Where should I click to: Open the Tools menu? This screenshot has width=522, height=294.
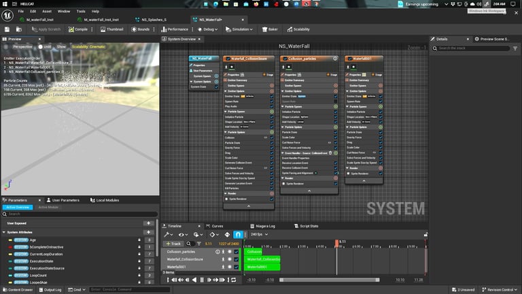[x=81, y=12]
